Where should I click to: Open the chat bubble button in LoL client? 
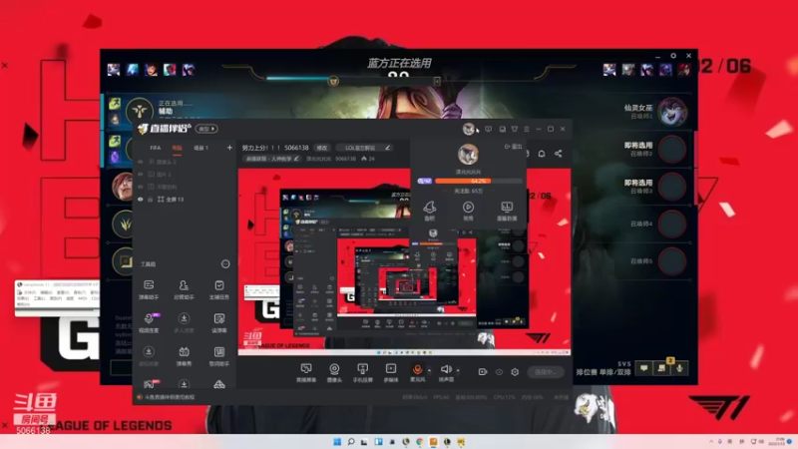click(x=644, y=367)
